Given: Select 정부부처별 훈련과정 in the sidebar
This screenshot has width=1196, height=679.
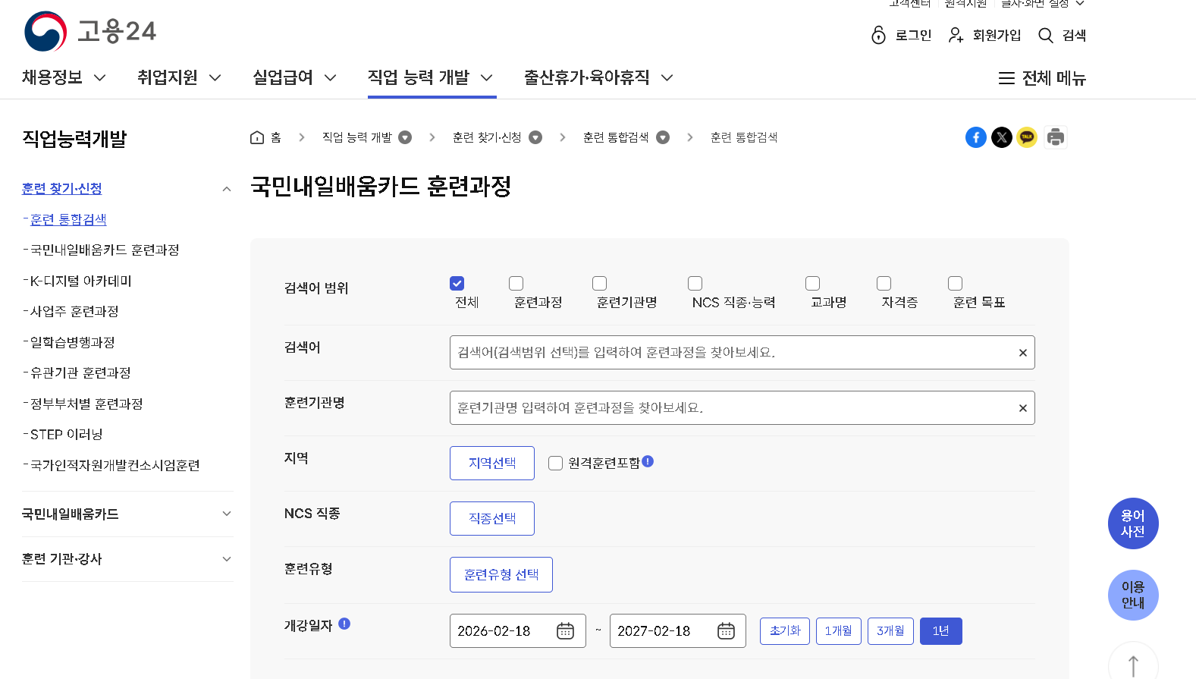Looking at the screenshot, I should click(86, 404).
